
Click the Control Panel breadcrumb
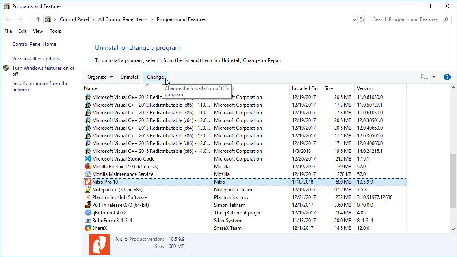coord(74,19)
